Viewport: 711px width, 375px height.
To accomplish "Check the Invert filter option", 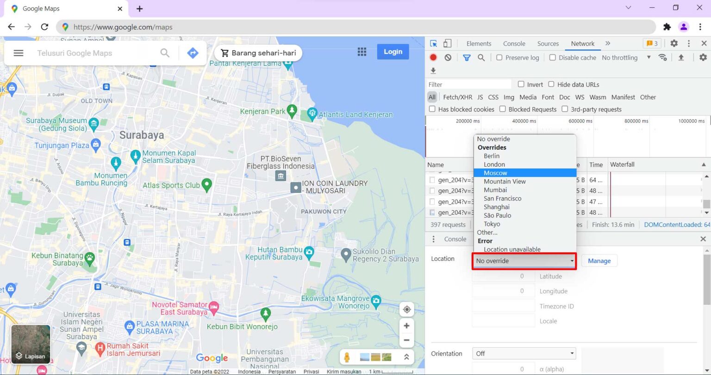I will 521,84.
